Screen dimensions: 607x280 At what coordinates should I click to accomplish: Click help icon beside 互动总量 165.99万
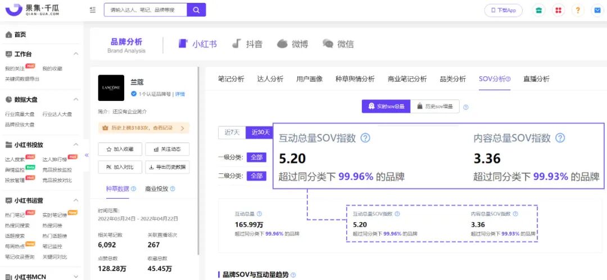coord(259,214)
